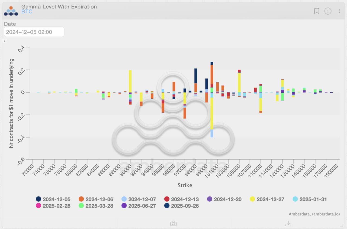The image size is (347, 229).
Task: Click the Amberdata (amberdata.io) credit text
Action: [x=314, y=214]
